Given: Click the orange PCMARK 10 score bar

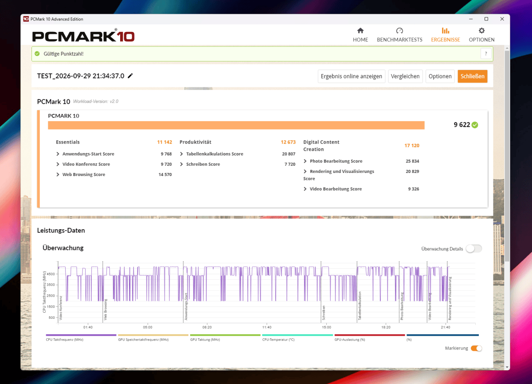Looking at the screenshot, I should tap(236, 125).
